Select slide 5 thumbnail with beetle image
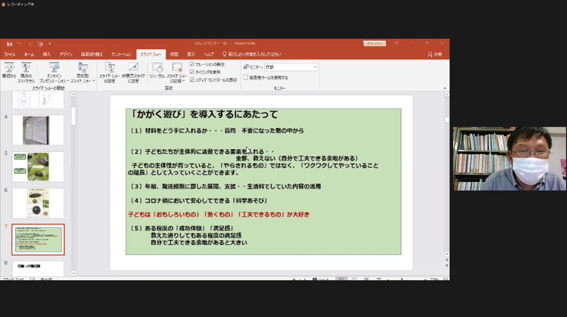 [38, 166]
